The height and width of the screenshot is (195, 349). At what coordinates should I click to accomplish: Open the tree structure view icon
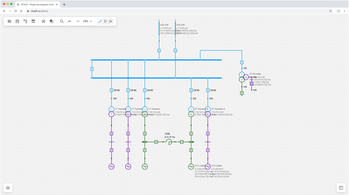(25, 21)
